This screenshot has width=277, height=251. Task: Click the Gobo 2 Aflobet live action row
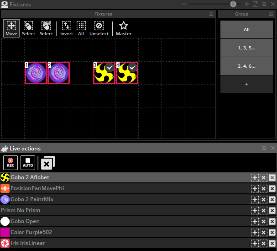(123, 177)
